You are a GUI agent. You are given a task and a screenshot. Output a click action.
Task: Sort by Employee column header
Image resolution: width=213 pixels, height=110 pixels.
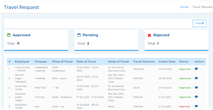coord(22,62)
